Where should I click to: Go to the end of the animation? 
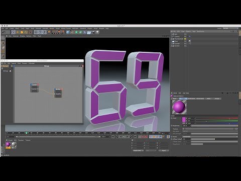coord(135,137)
